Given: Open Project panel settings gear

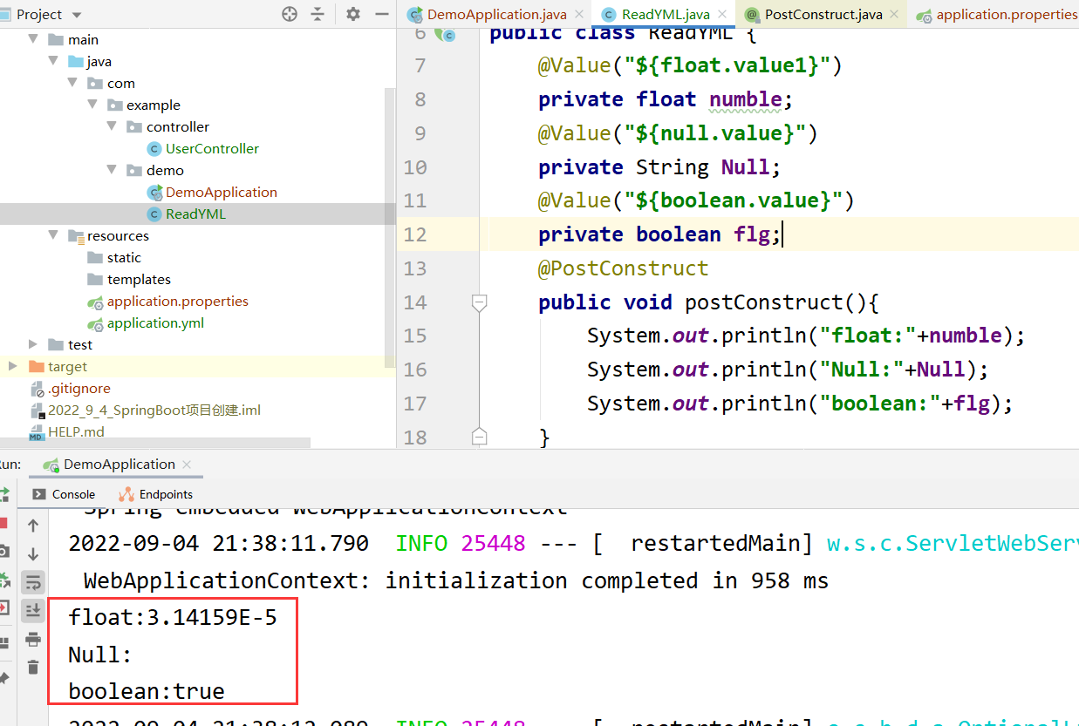Looking at the screenshot, I should coord(352,14).
